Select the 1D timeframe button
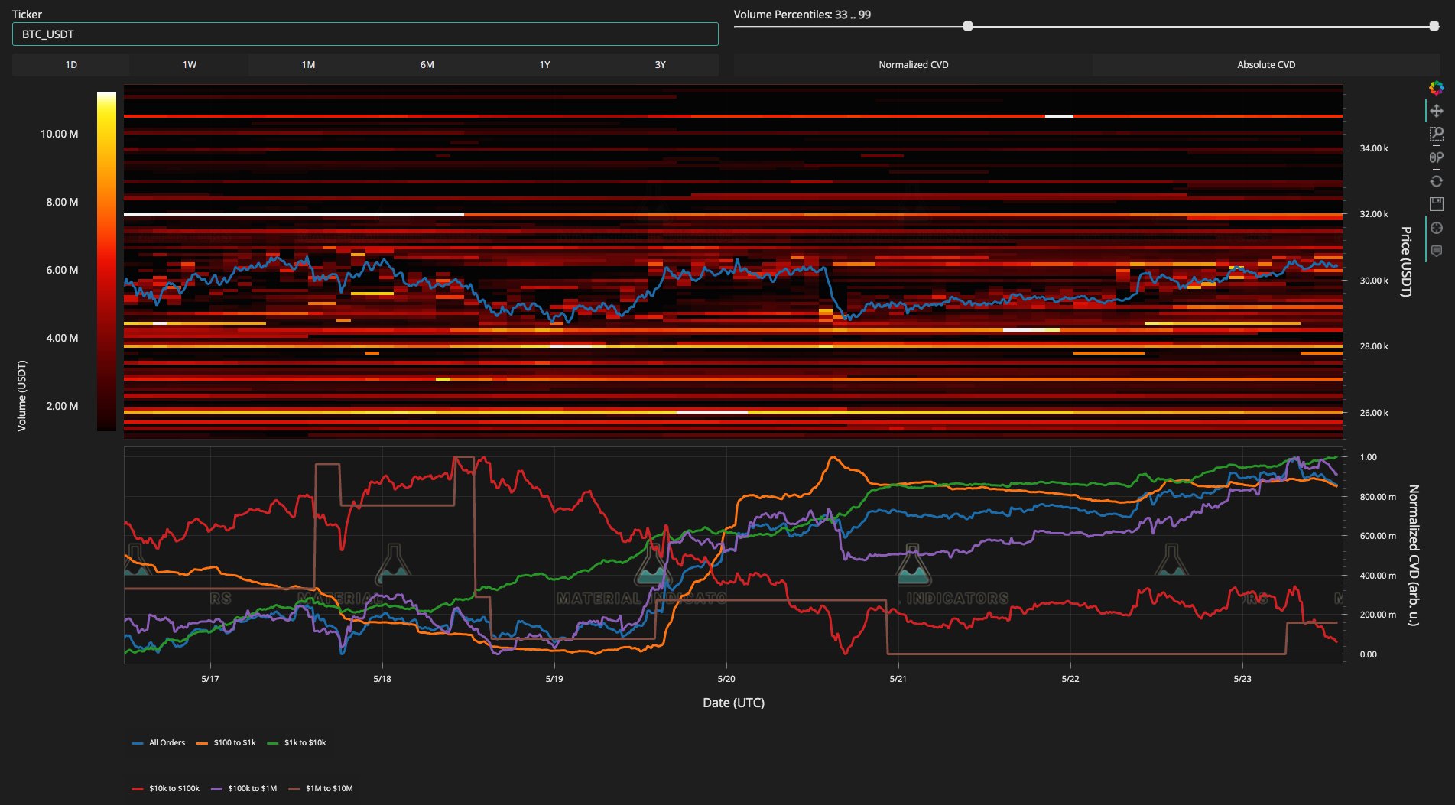The height and width of the screenshot is (805, 1455). (71, 65)
